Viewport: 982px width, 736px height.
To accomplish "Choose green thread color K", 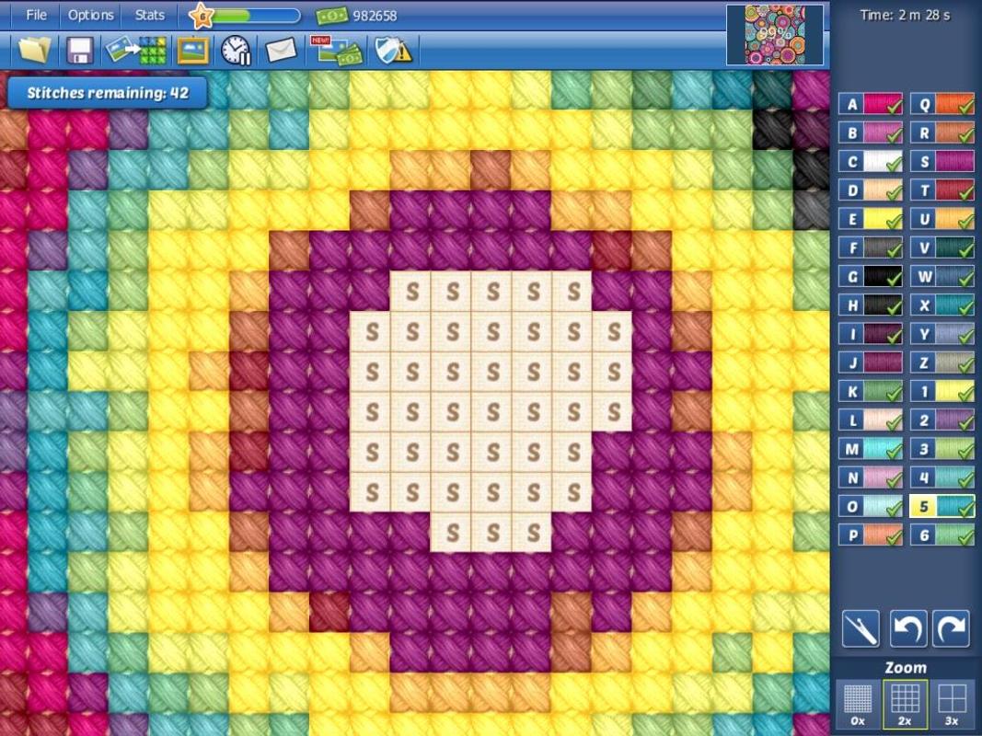I will (871, 391).
